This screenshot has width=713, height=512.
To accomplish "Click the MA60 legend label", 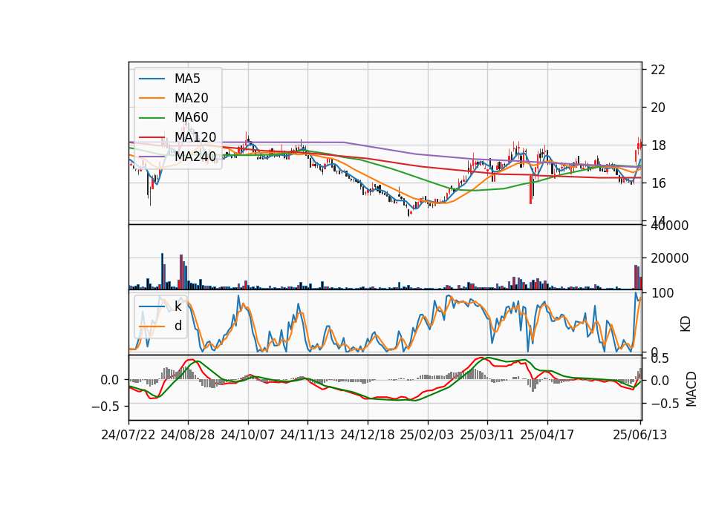I will coord(191,118).
